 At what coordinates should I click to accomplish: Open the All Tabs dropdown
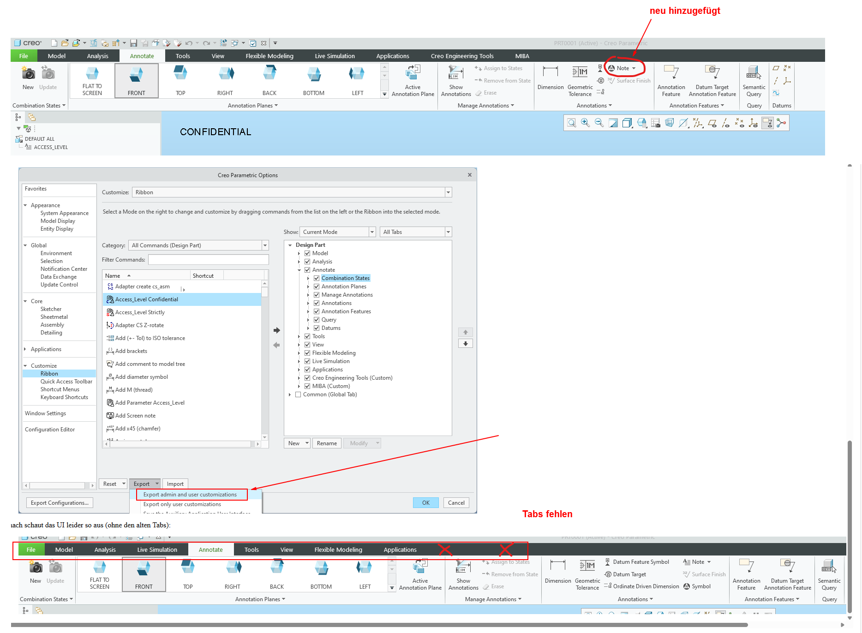tap(448, 232)
